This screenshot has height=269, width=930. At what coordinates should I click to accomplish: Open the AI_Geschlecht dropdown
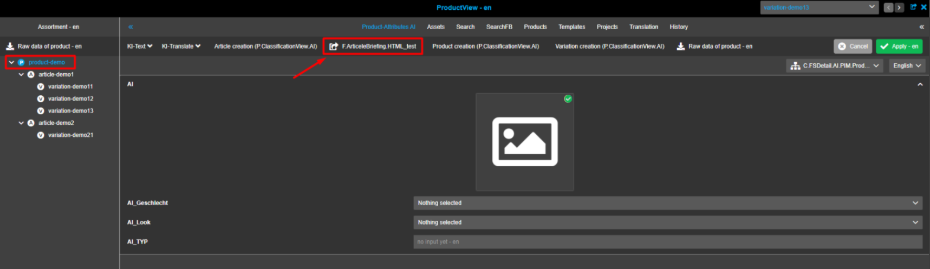click(x=667, y=203)
